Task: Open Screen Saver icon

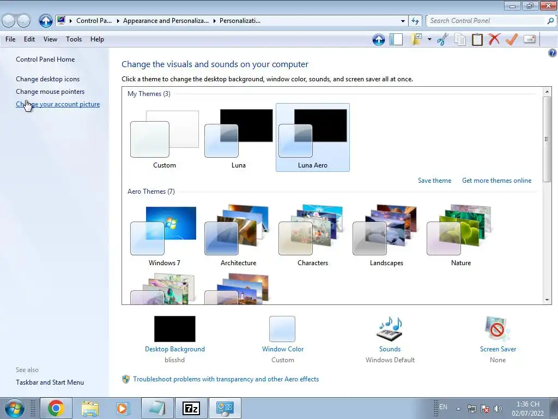Action: [x=498, y=329]
